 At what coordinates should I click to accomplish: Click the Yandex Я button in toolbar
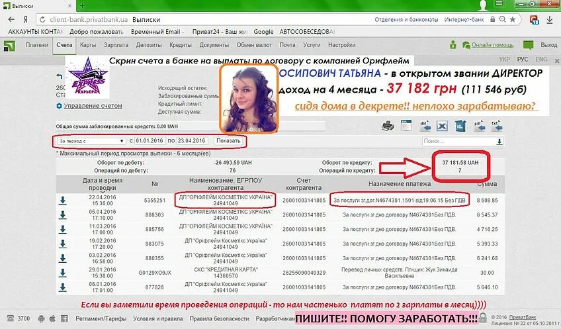point(25,19)
